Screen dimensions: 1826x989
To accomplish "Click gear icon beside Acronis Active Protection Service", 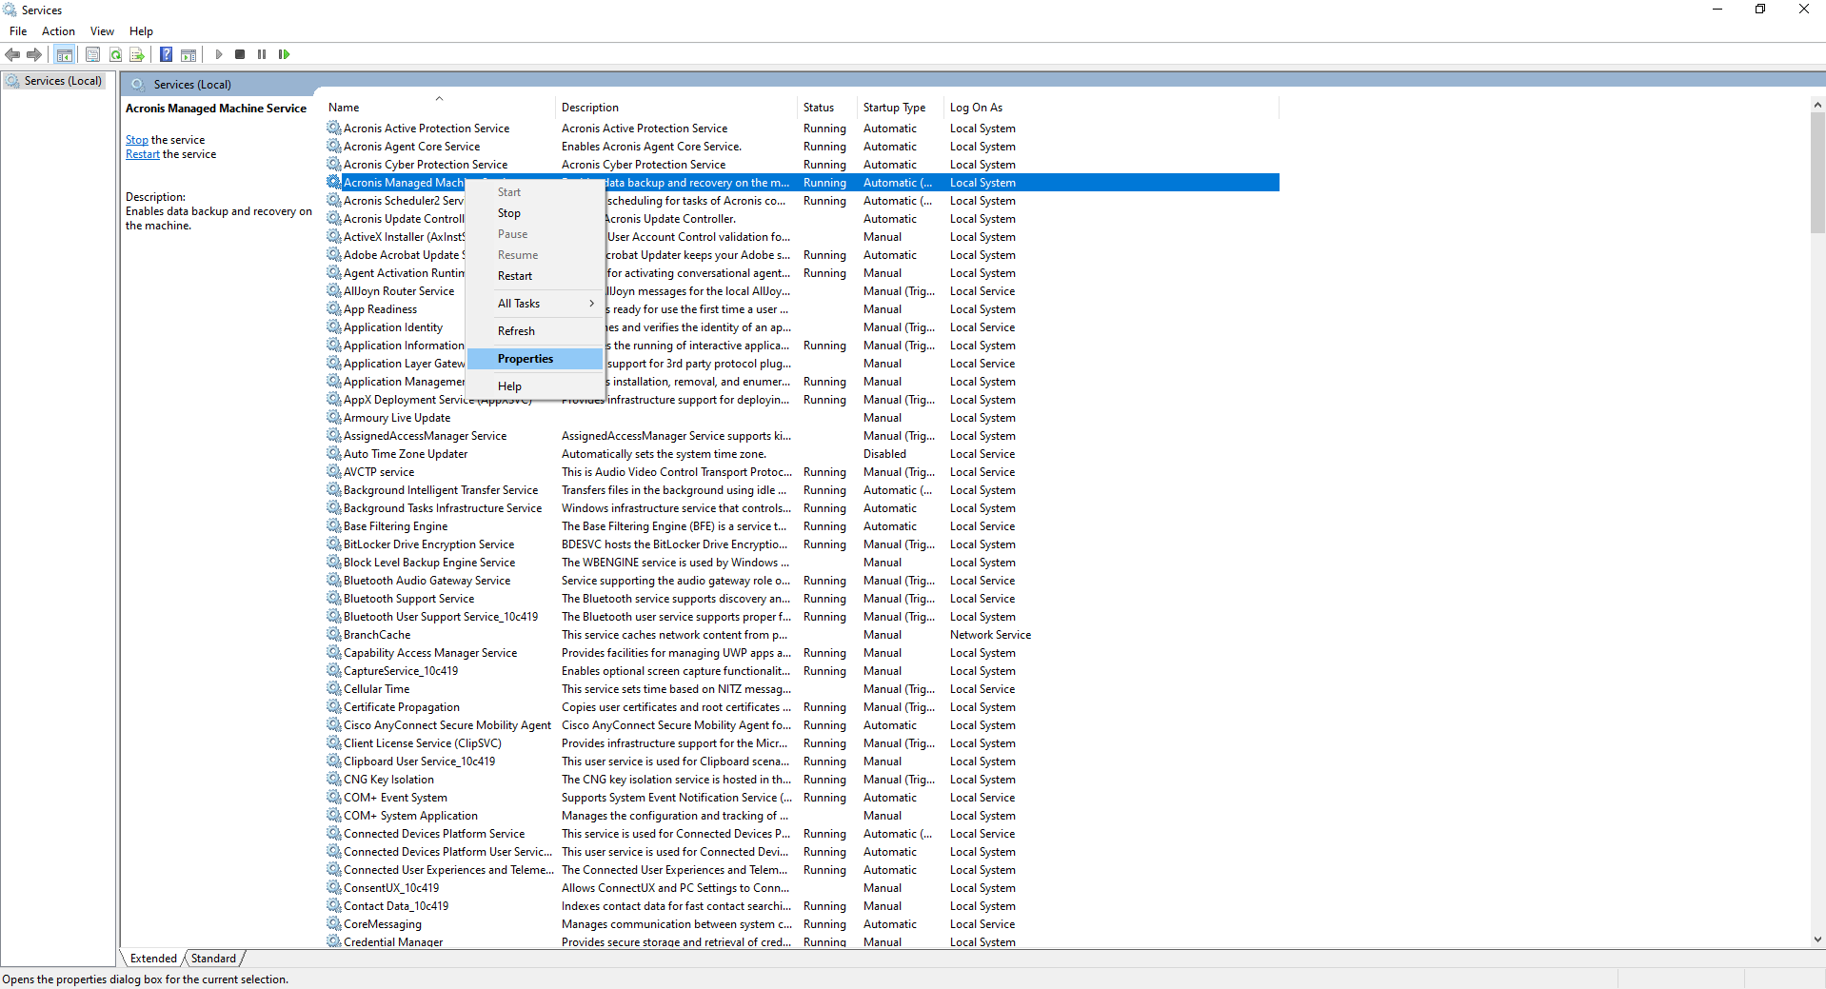I will (333, 128).
